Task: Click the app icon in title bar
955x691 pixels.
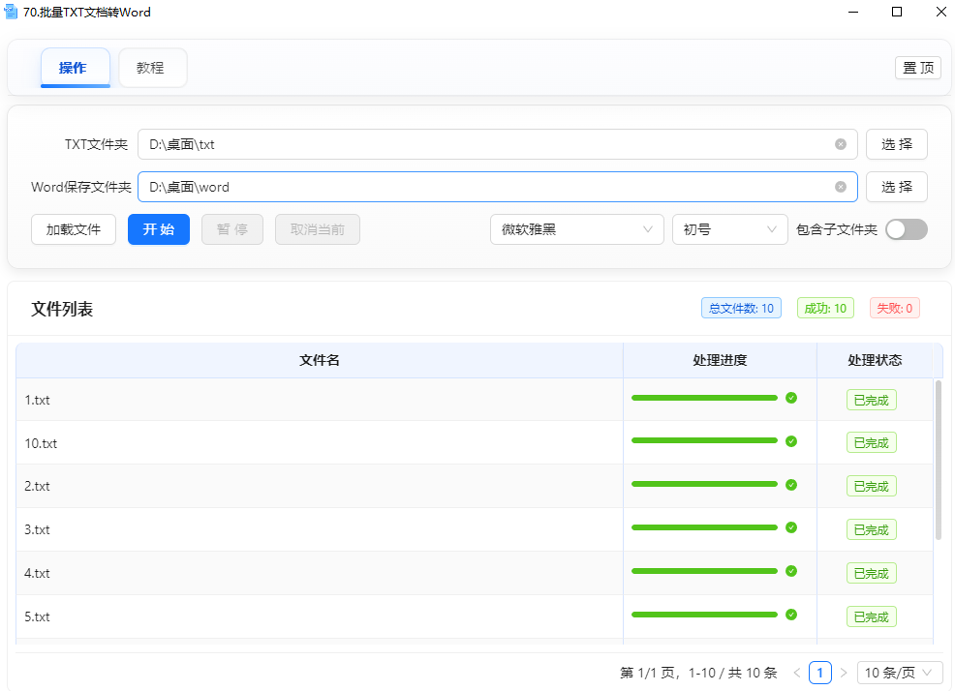Action: (x=12, y=13)
